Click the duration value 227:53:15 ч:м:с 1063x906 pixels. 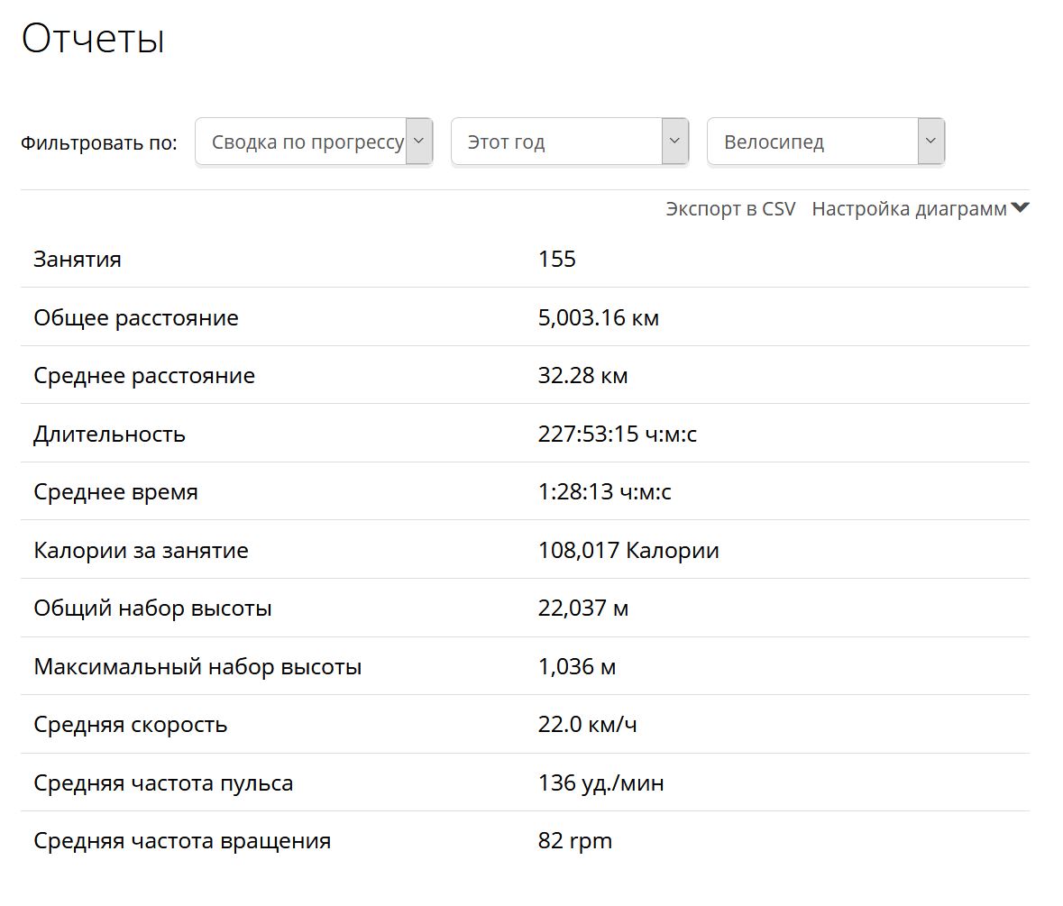(x=617, y=435)
